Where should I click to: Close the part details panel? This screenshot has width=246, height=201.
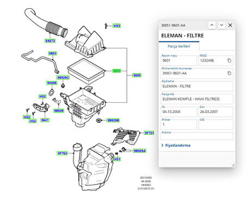coord(230,25)
